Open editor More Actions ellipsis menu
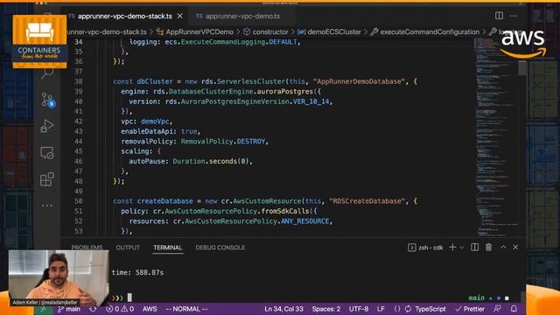This screenshot has width=560, height=315. [514, 16]
